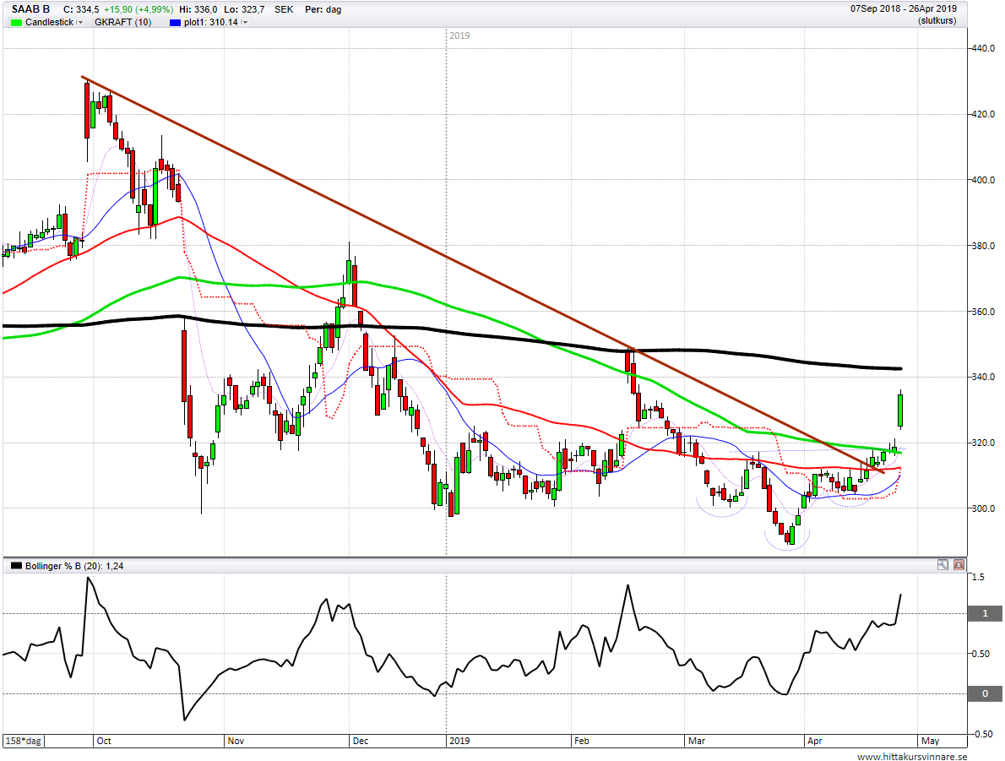The image size is (1005, 761).
Task: Click the Apr label on time axis
Action: 815,741
